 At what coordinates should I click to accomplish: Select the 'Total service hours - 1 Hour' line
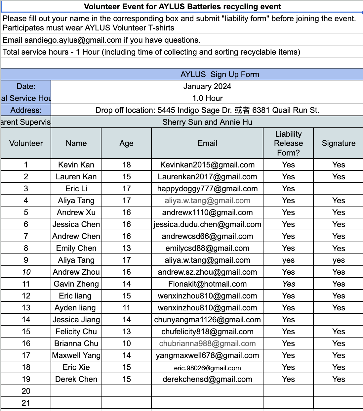tap(182, 52)
